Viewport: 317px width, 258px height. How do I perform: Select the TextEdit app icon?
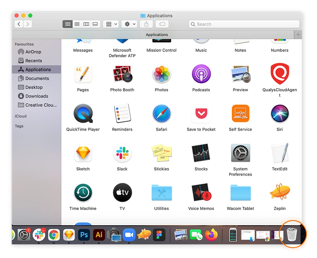point(280,153)
